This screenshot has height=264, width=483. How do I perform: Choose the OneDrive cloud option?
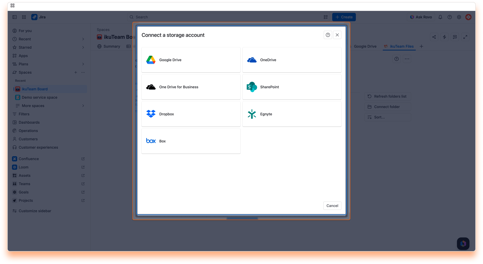pyautogui.click(x=292, y=60)
